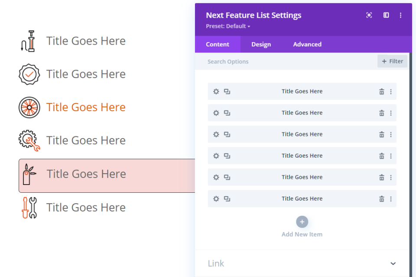Open settings gear of first list item
The height and width of the screenshot is (277, 416).
pyautogui.click(x=216, y=92)
